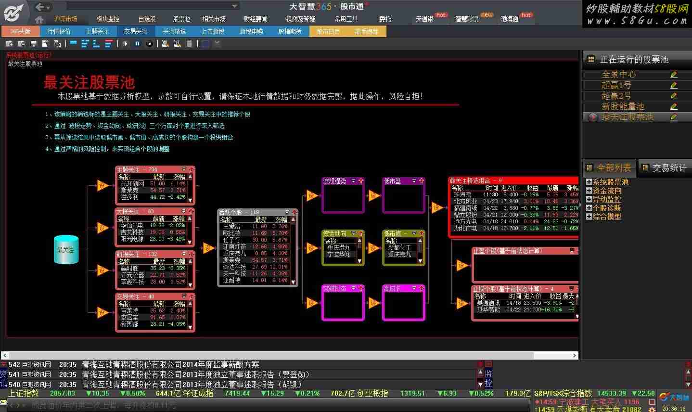Image resolution: width=692 pixels, height=412 pixels.
Task: Click the pause button in the toolbar
Action: (x=137, y=44)
